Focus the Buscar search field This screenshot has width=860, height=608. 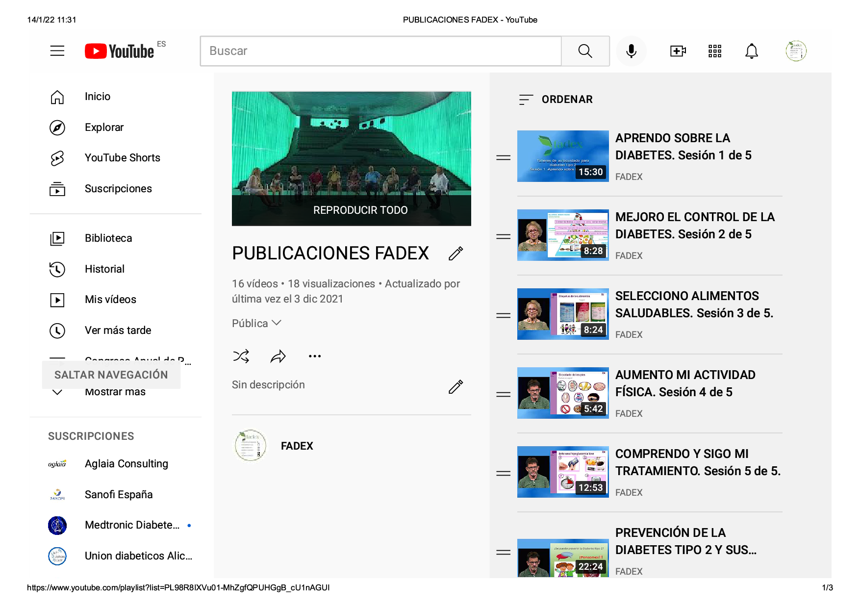point(380,51)
